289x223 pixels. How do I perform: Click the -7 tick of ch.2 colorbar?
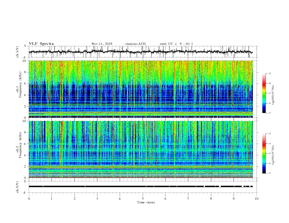tap(269, 173)
